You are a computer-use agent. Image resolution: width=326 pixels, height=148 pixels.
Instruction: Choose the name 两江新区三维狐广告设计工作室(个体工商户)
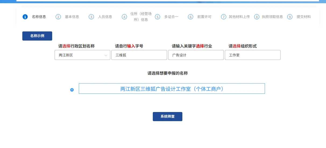[172, 89]
